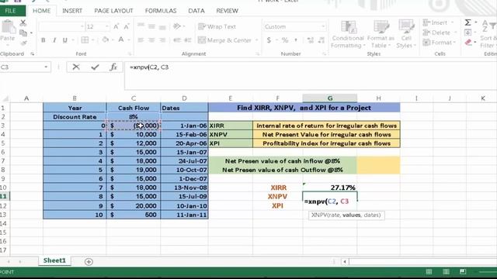Open the FILE tab
Viewport: 497px width, 279px height.
tap(10, 11)
